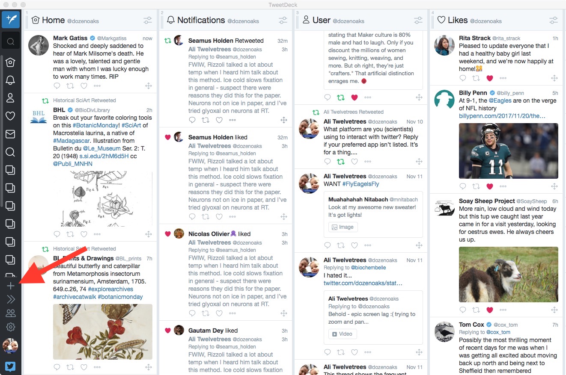Jump to Home column via sidebar icon

(10, 62)
